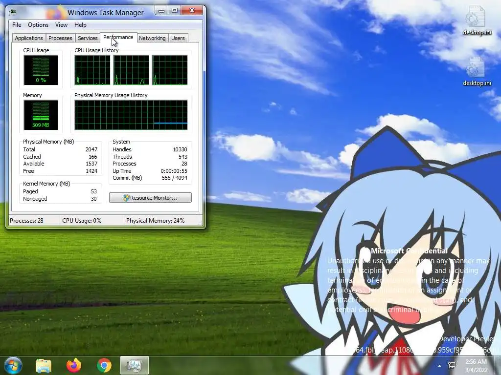Click the Cached memory value 166

[93, 157]
